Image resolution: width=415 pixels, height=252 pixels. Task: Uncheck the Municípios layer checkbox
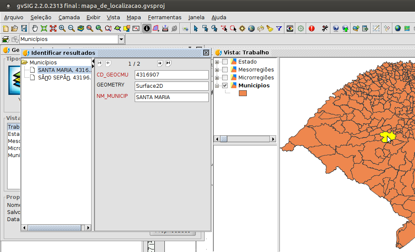[225, 86]
